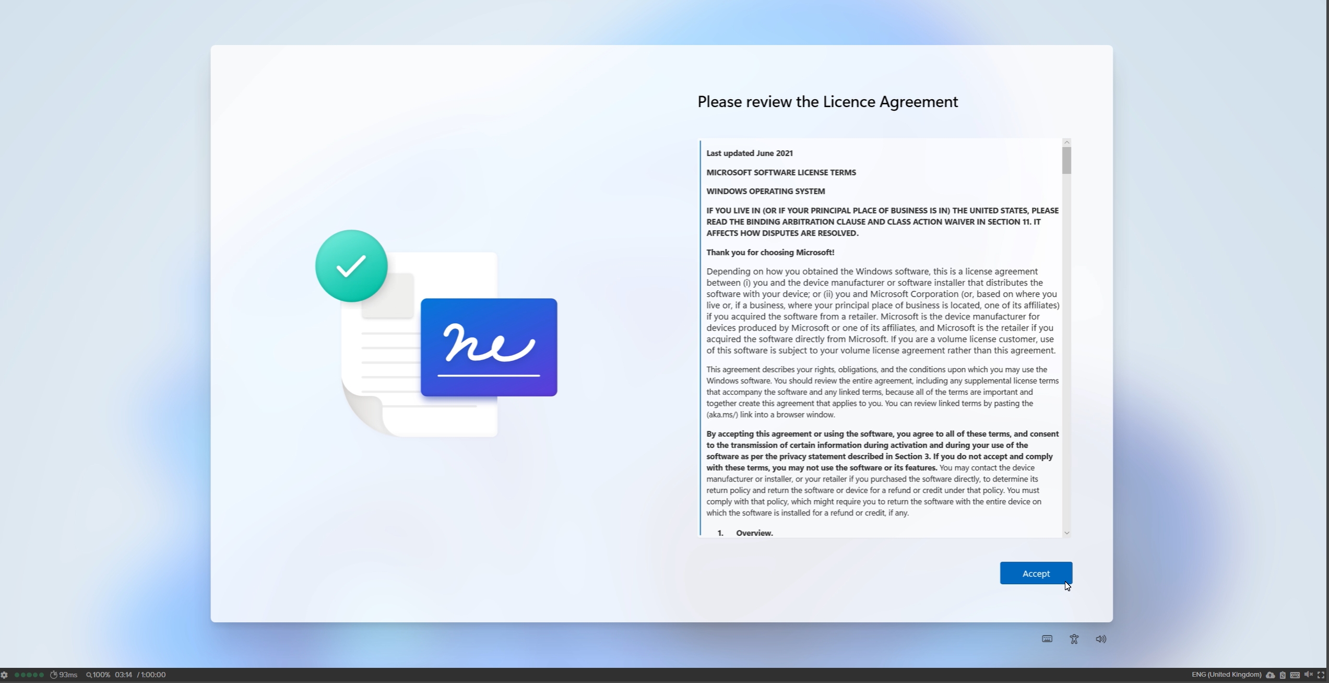The image size is (1329, 683).
Task: Click the fullscreen icon
Action: (x=1321, y=675)
